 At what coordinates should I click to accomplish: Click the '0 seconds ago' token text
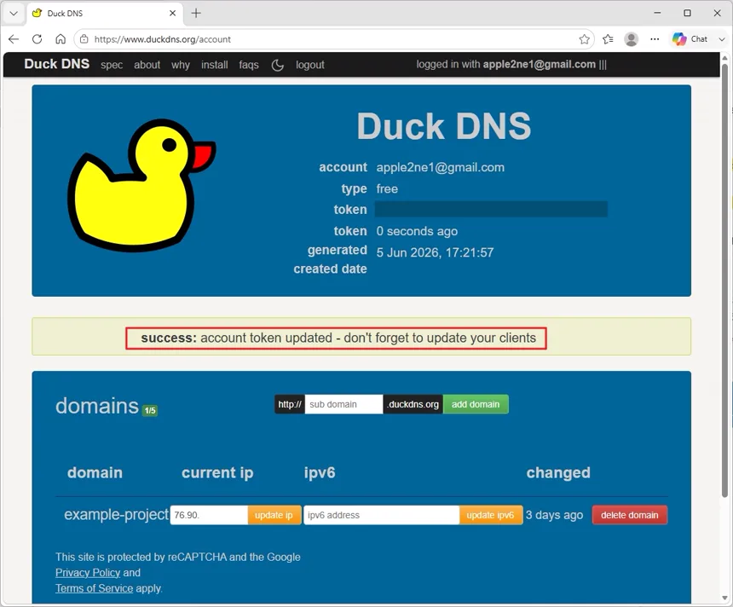click(x=417, y=231)
